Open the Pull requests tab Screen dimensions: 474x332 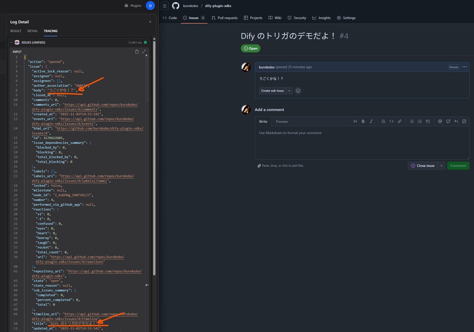coord(225,18)
